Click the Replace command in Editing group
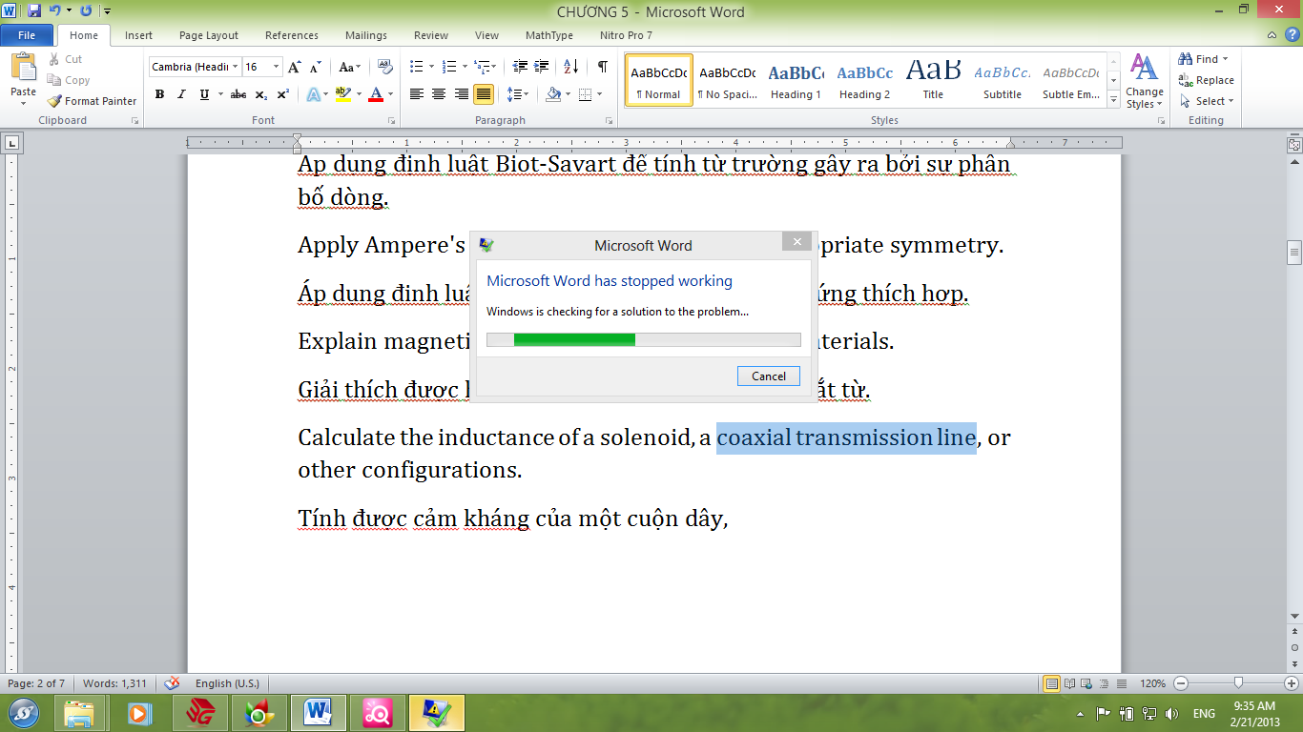The width and height of the screenshot is (1303, 732). 1207,80
